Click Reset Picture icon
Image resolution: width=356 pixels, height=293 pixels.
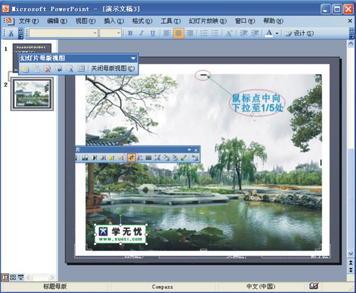(x=195, y=158)
